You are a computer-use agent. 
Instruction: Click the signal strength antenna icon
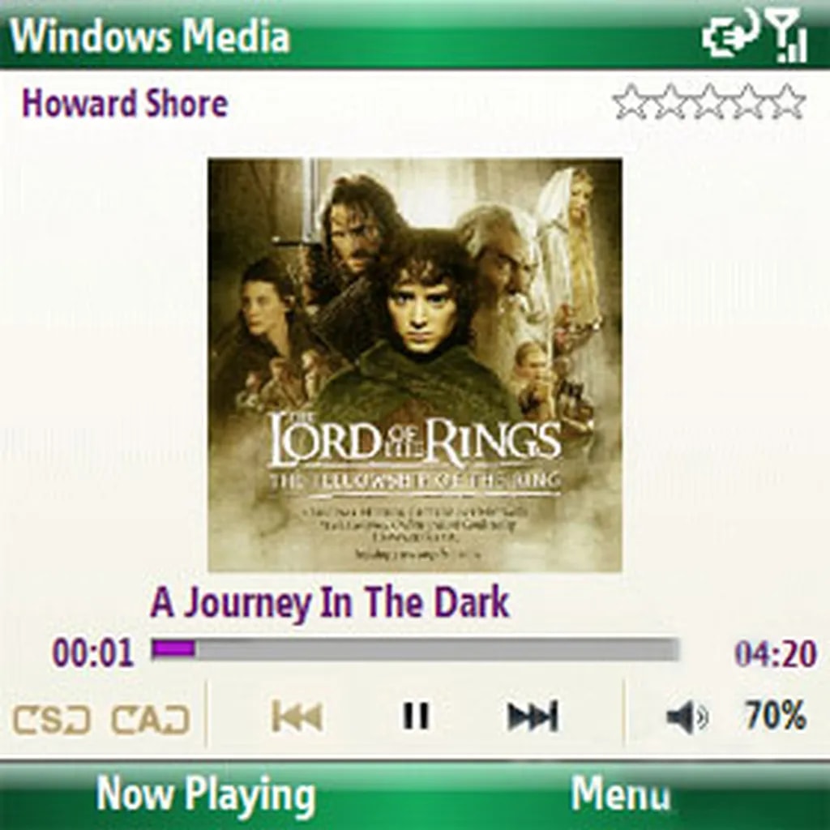tap(786, 36)
